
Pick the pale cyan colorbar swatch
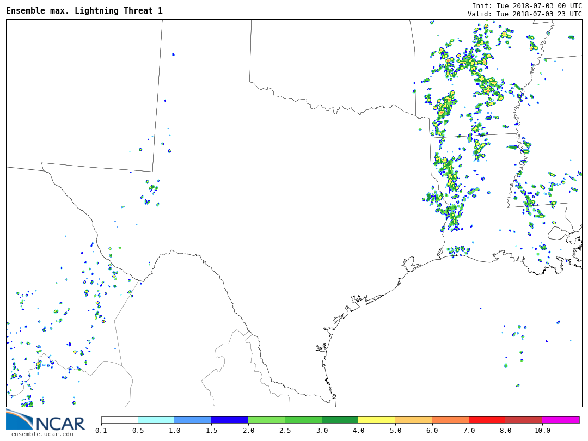click(156, 420)
